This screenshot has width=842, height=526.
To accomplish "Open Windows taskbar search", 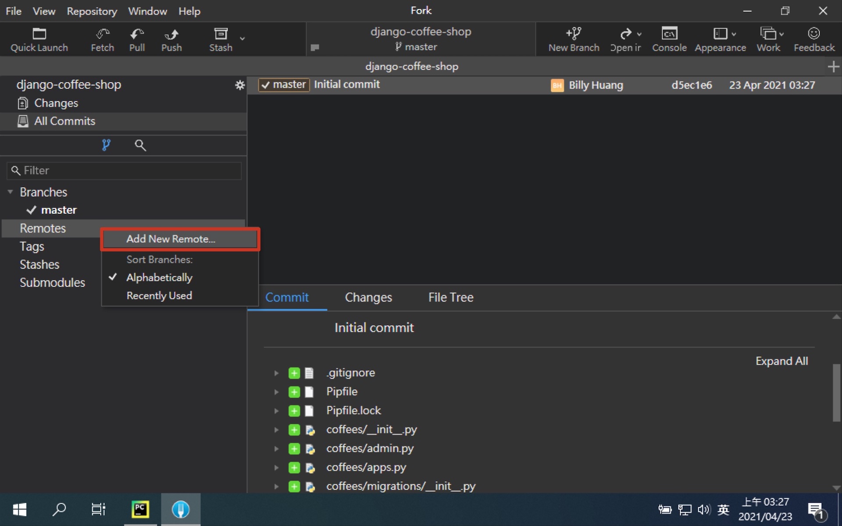I will click(x=59, y=509).
